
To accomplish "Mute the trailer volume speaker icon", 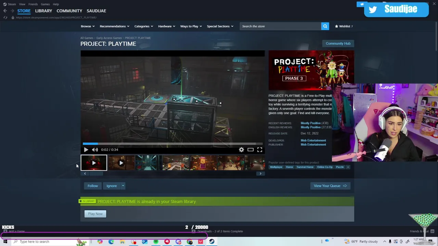I will click(95, 150).
